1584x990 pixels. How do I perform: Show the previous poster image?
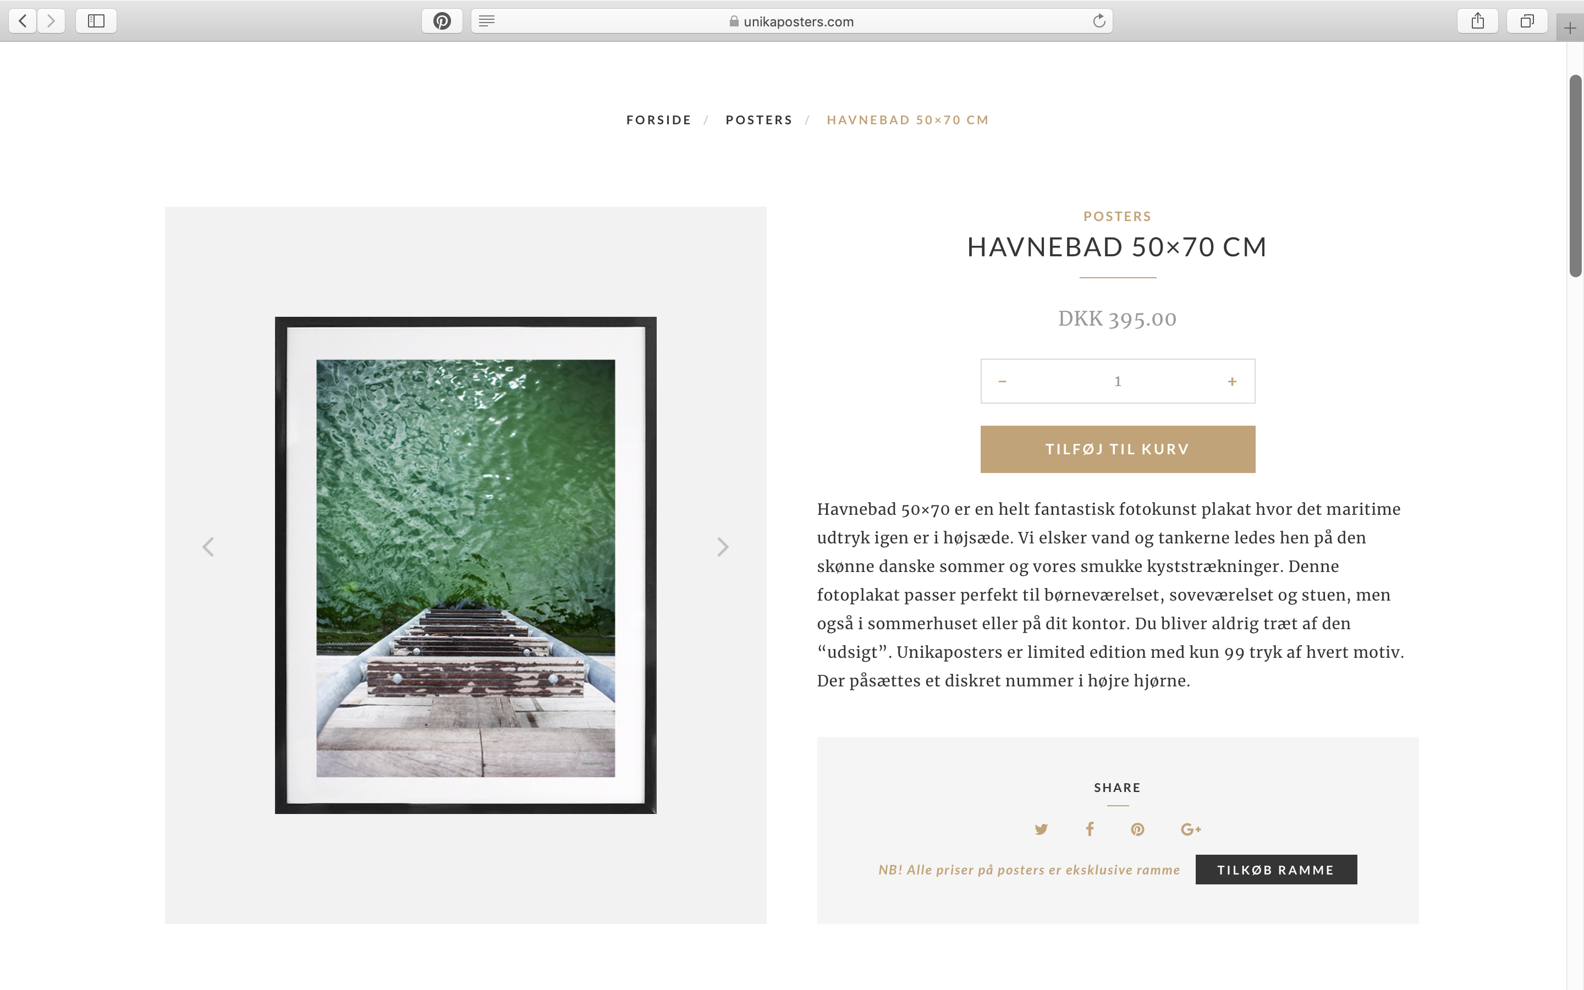(x=208, y=547)
